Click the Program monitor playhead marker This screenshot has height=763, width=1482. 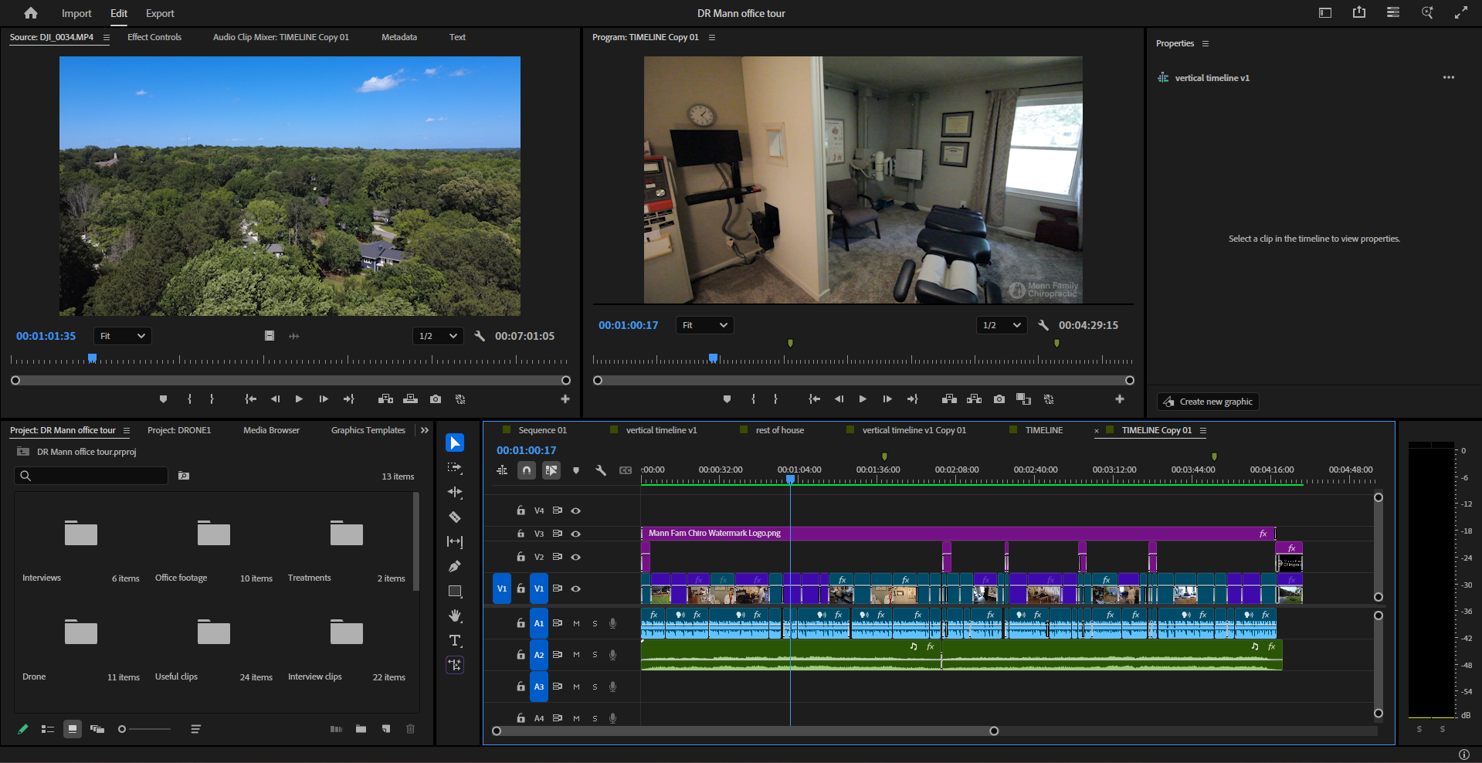pos(714,358)
